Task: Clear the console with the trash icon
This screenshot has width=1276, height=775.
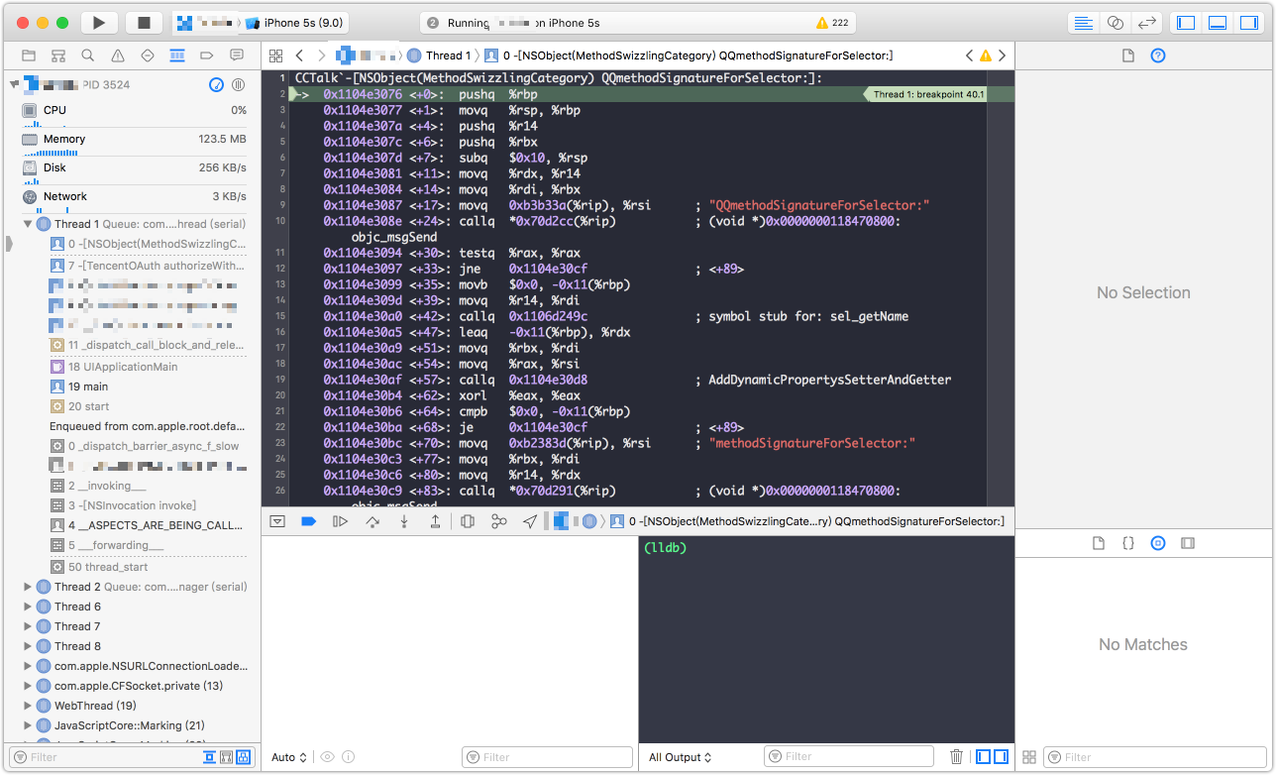Action: pos(956,757)
